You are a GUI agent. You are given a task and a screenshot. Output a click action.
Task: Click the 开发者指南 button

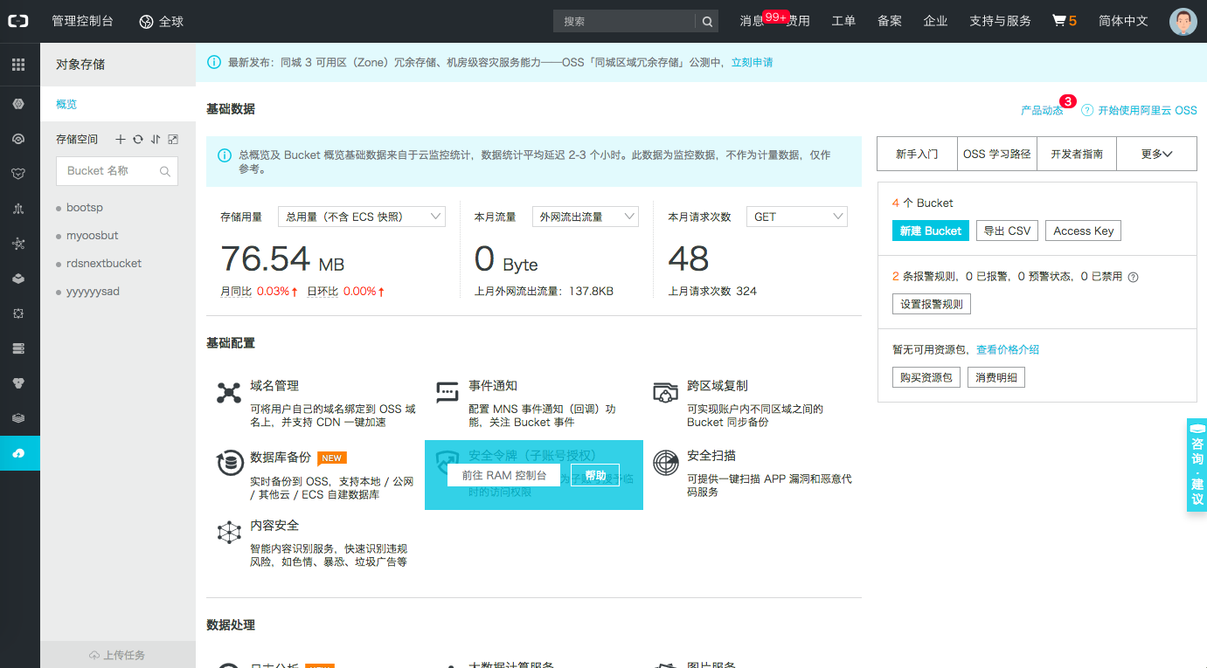[x=1077, y=154]
